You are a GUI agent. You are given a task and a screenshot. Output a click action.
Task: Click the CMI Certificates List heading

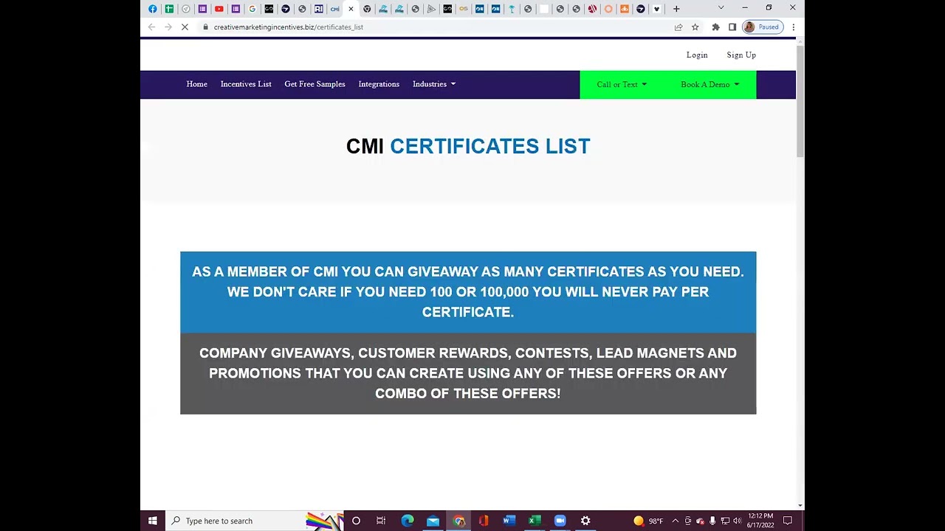pyautogui.click(x=468, y=146)
